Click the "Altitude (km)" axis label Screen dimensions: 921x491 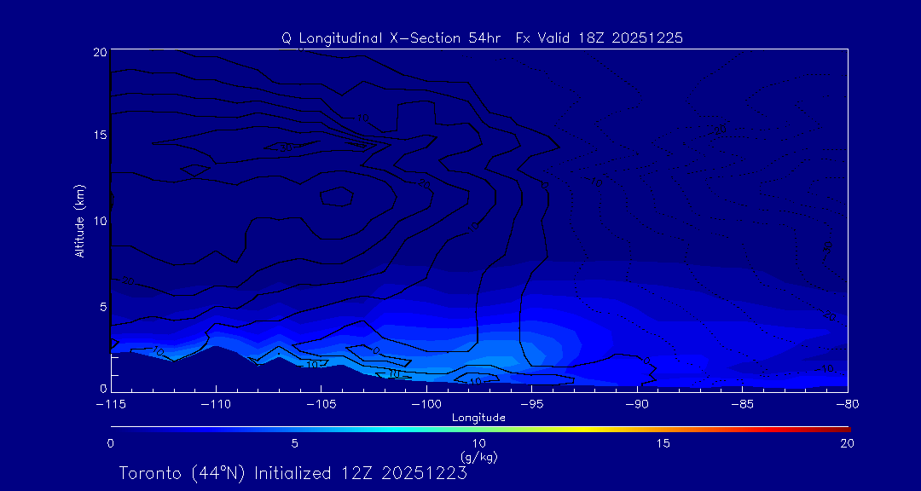79,220
